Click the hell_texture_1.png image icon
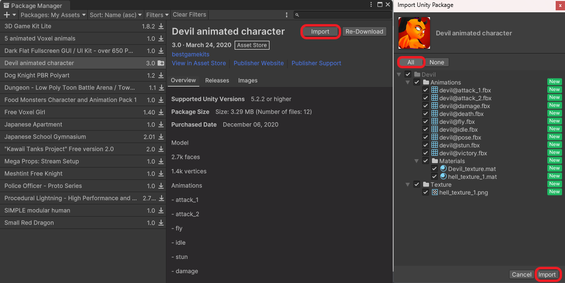 coord(434,192)
